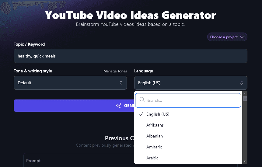Click the language list scrollbar up arrow
Screen dimensions: 262x167
pos(245,94)
